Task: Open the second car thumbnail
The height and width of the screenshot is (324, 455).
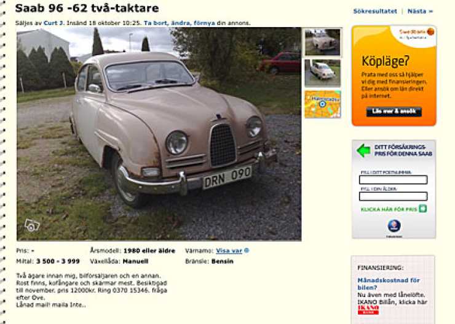Action: [x=322, y=73]
